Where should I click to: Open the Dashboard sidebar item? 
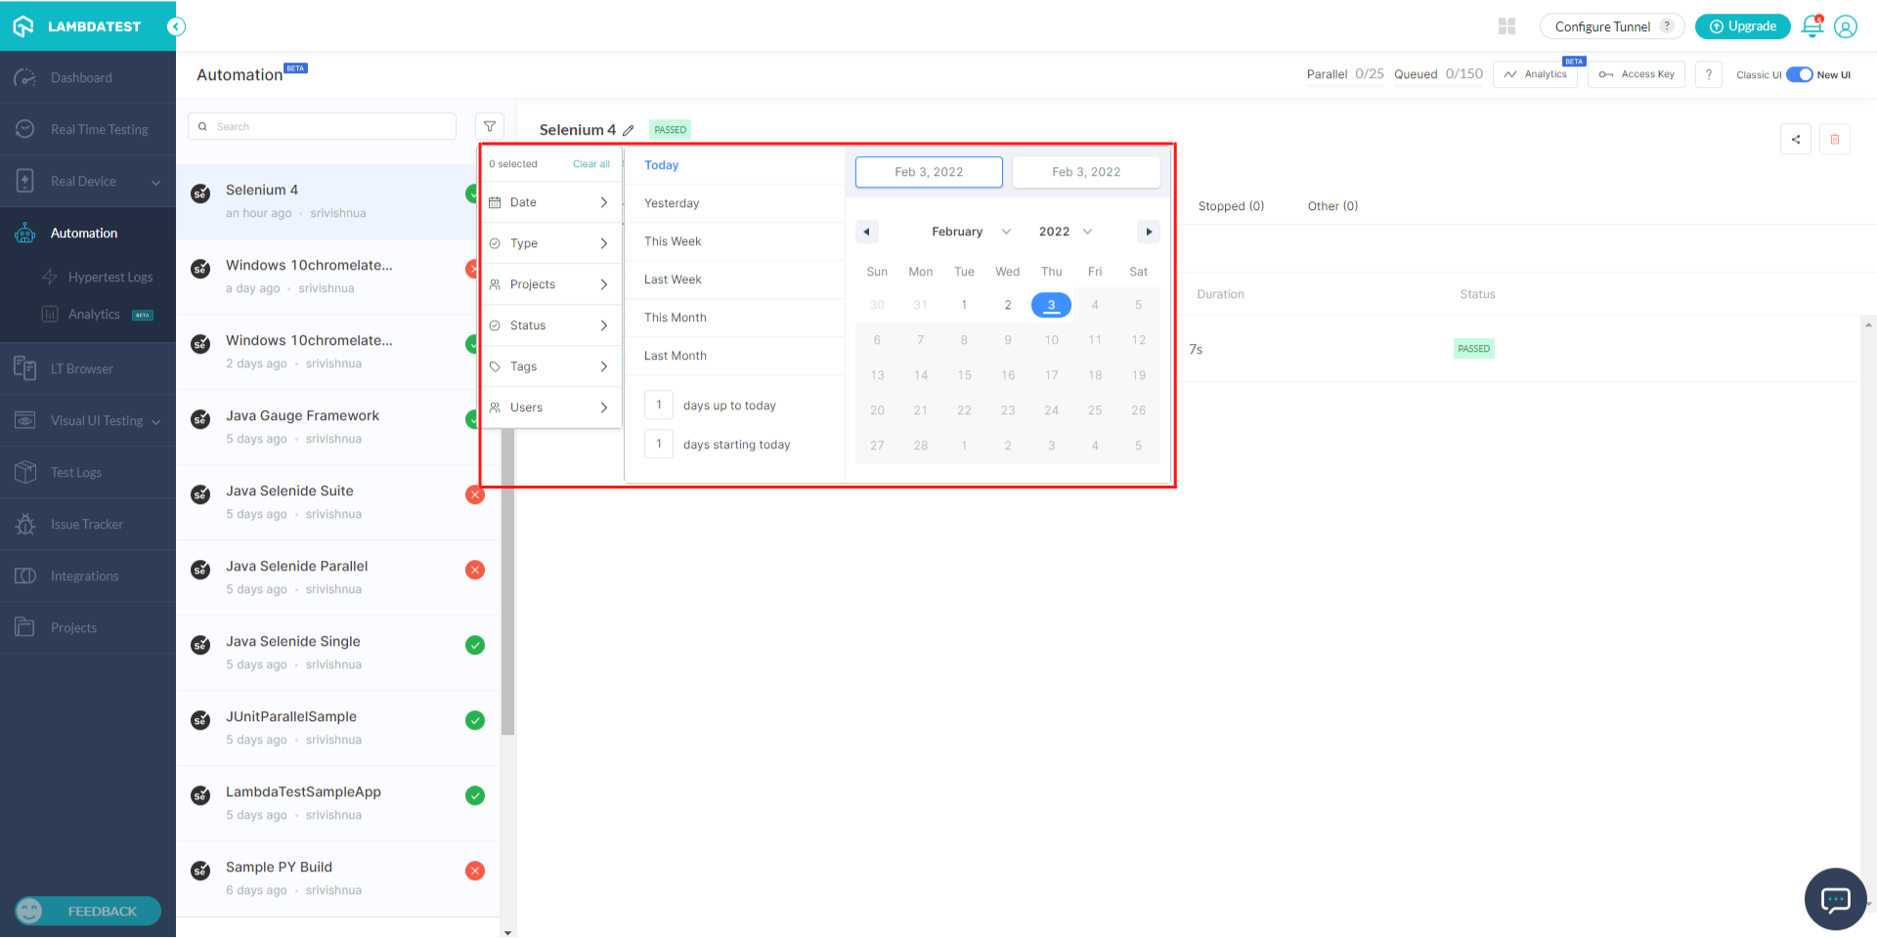[x=88, y=77]
